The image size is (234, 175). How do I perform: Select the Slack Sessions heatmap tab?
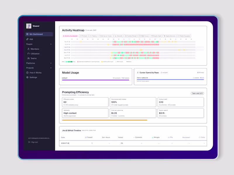point(184,36)
